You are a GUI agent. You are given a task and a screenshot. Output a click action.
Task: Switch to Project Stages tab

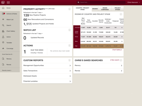coord(118,9)
